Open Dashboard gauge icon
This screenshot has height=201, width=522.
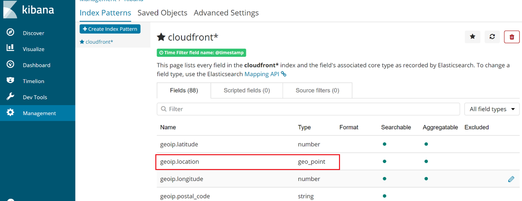(x=10, y=64)
